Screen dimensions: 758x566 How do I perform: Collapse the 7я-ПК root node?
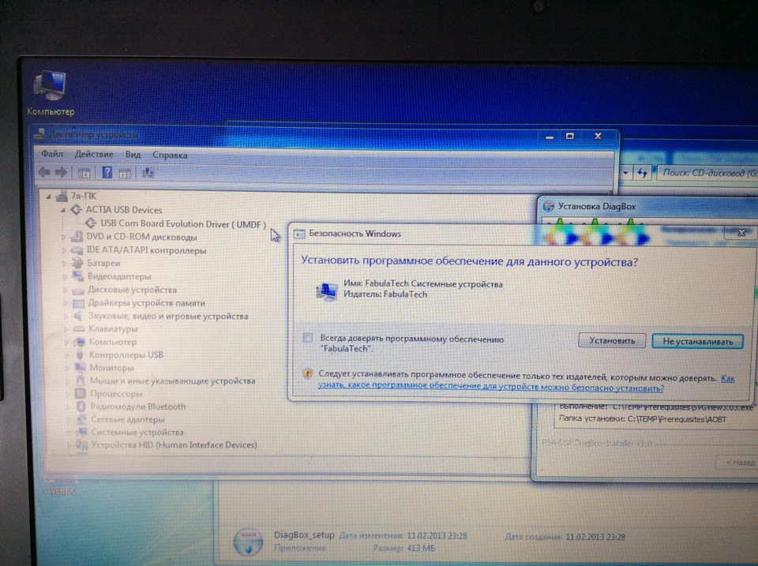coord(48,197)
